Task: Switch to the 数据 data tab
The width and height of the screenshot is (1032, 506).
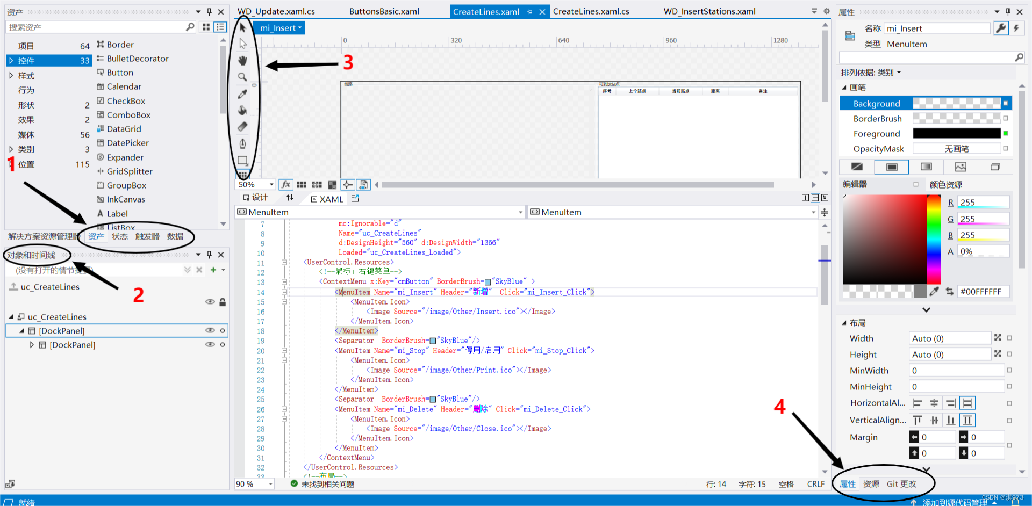Action: [x=175, y=236]
